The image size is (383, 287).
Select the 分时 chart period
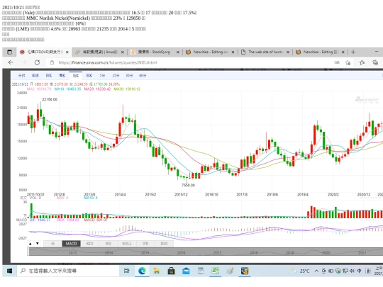(21, 76)
